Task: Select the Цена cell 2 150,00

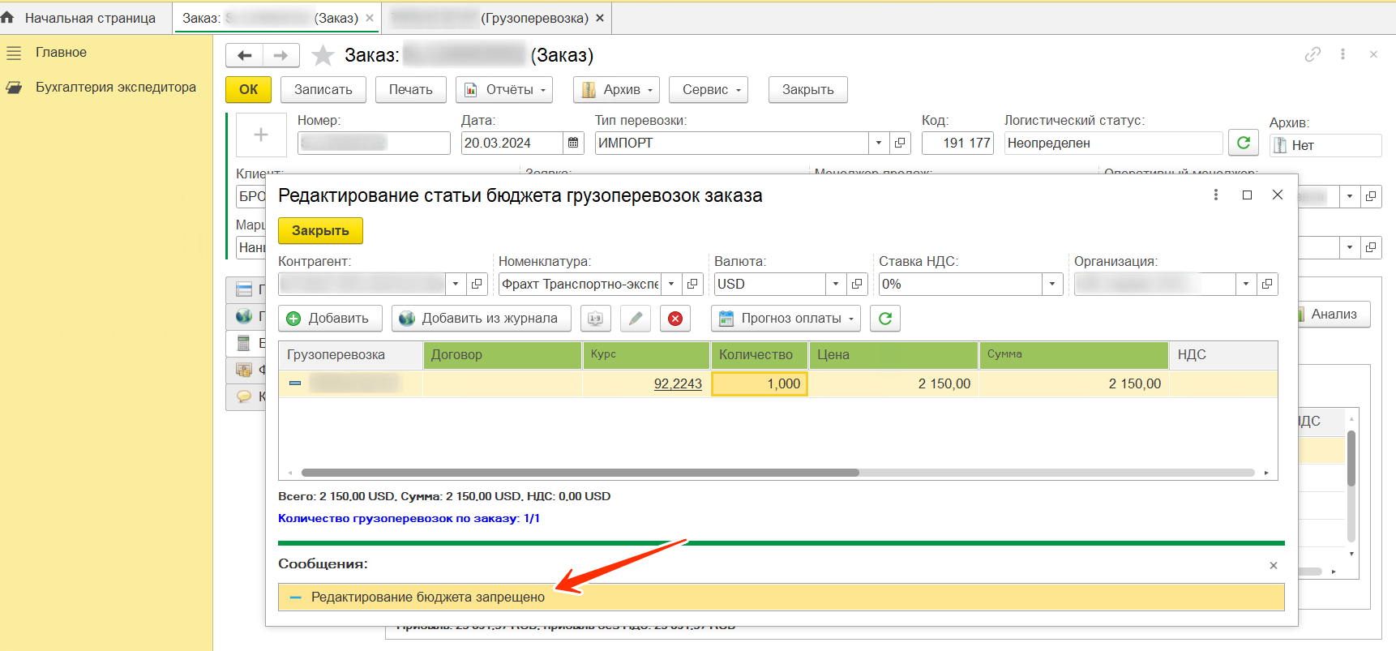Action: click(893, 384)
